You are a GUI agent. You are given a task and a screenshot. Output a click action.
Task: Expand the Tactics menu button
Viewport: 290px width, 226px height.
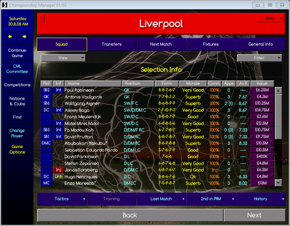pyautogui.click(x=61, y=199)
